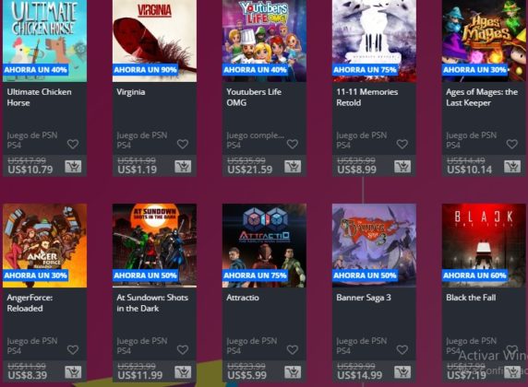
Task: Open the Attractio cover art thumbnail
Action: tap(264, 245)
